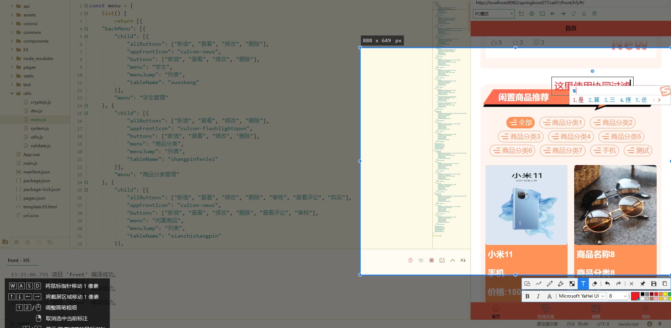Screen dimensions: 671x328
Task: Open cryptojs.js in the file tree
Action: (41, 102)
